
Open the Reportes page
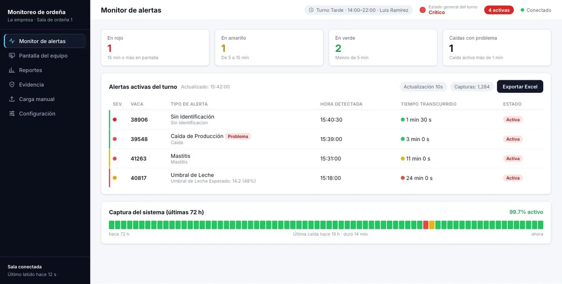tap(45, 70)
